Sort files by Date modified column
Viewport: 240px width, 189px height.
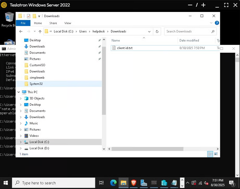tap(189, 40)
